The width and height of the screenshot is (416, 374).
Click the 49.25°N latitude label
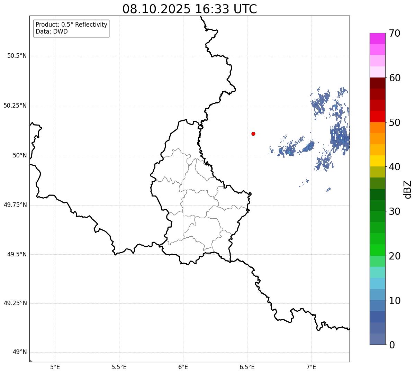[x=15, y=303]
